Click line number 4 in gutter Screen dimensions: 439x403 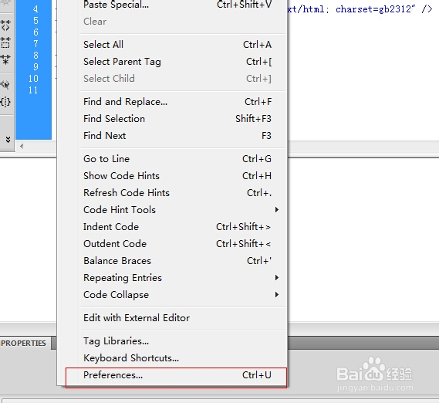(35, 9)
